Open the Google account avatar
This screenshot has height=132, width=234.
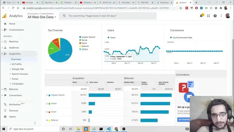pyautogui.click(x=228, y=15)
